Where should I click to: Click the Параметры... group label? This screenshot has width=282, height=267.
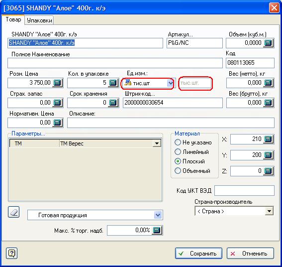[28, 133]
